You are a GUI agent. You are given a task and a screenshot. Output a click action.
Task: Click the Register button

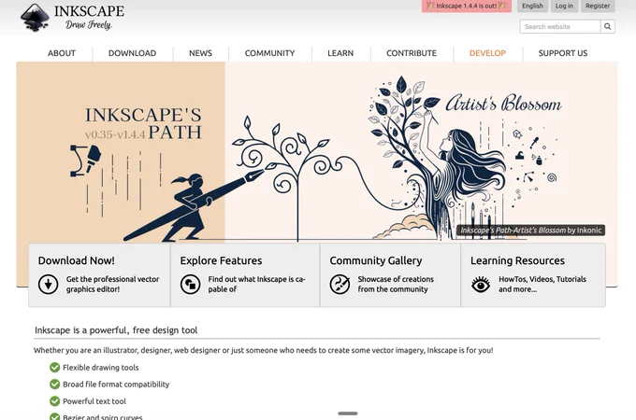(x=598, y=6)
